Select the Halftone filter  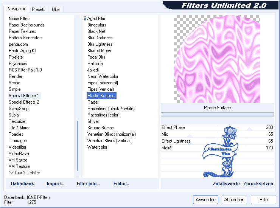pyautogui.click(x=95, y=64)
